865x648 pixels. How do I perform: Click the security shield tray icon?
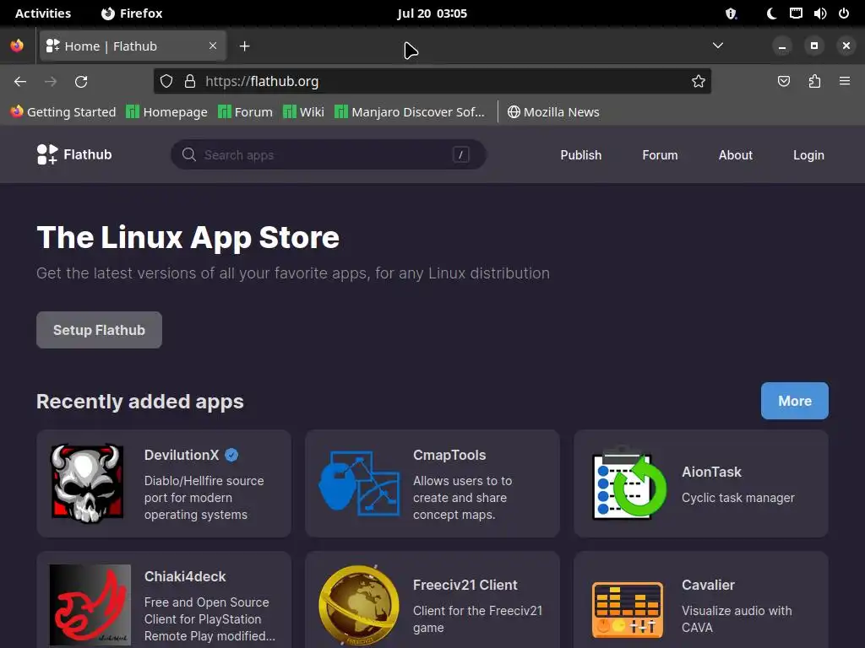pos(731,13)
